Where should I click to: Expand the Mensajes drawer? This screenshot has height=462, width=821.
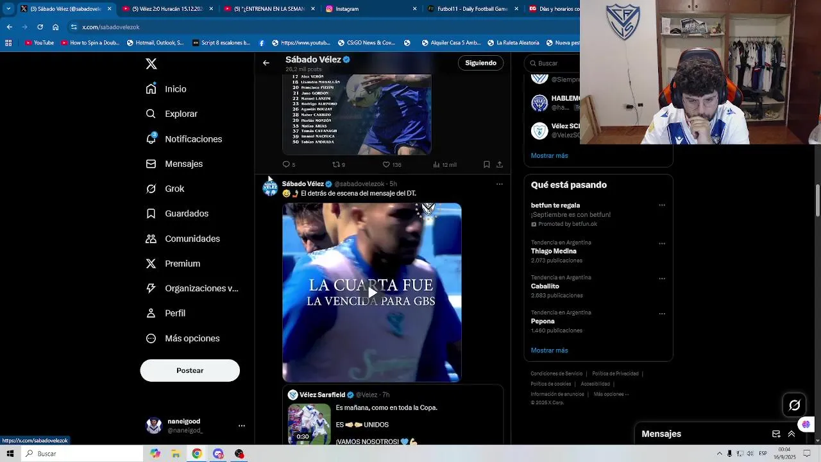791,434
